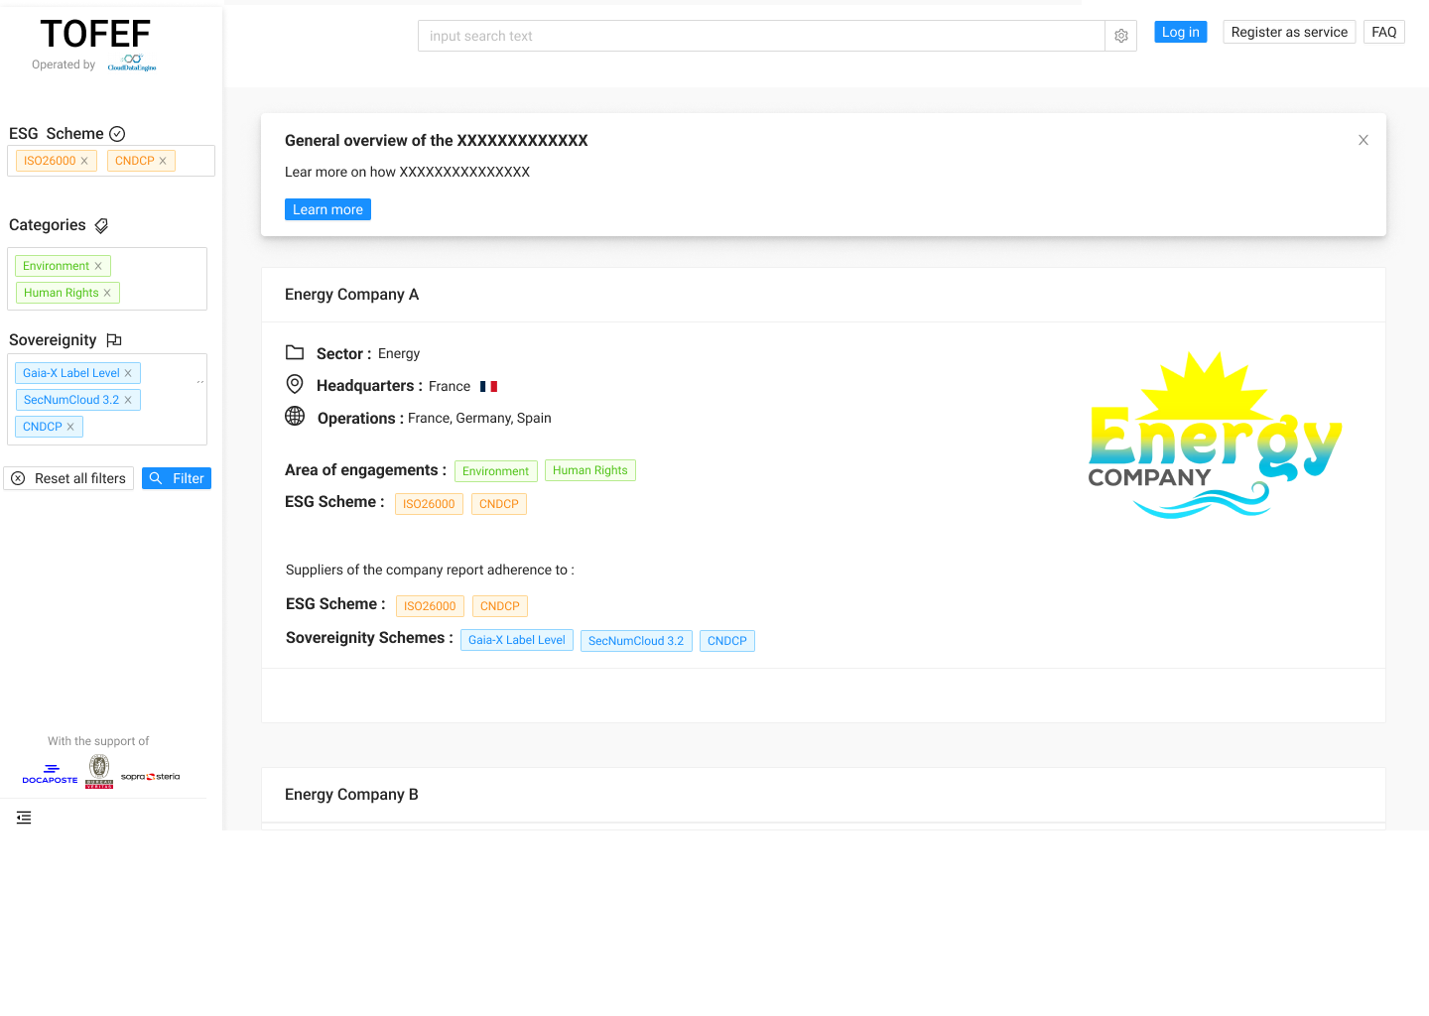Remove the CNDCP tag from ESG Scheme
This screenshot has height=1016, width=1429.
pyautogui.click(x=163, y=161)
